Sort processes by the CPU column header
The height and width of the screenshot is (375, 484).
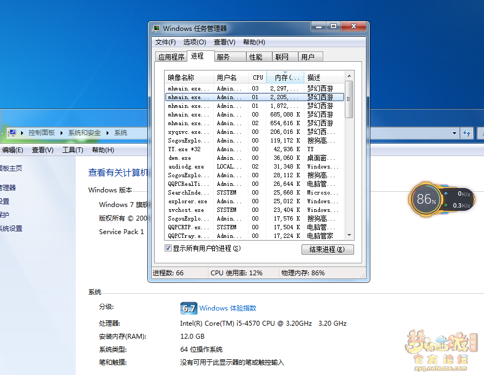point(258,77)
